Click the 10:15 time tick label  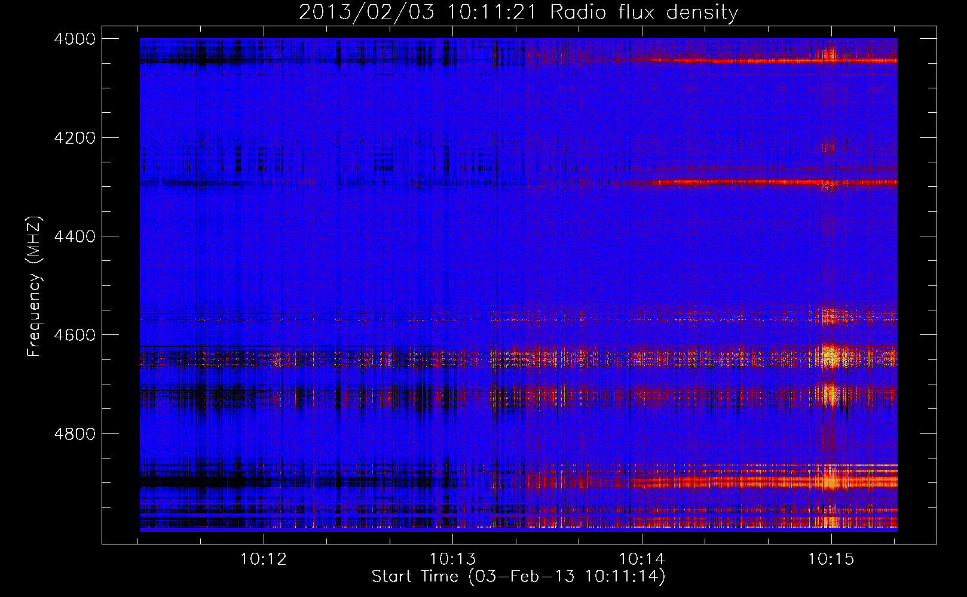(831, 559)
